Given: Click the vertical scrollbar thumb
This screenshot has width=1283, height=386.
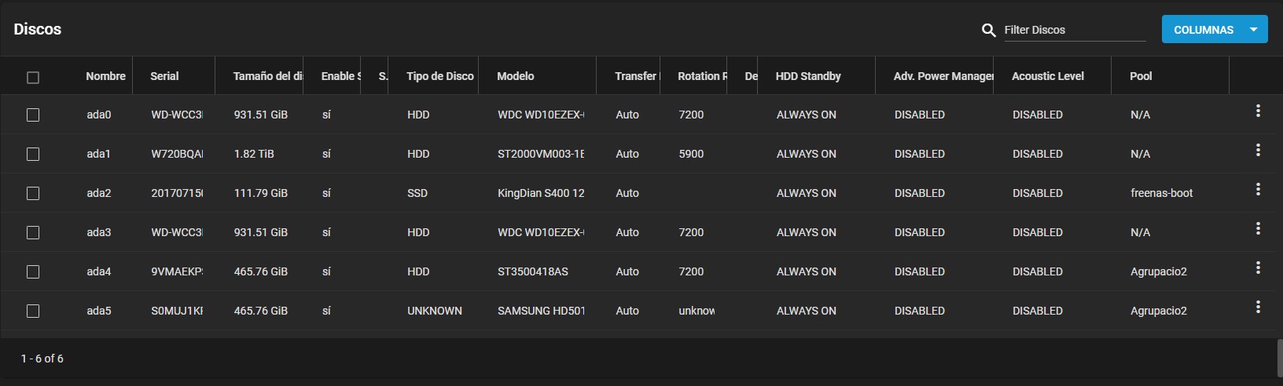Looking at the screenshot, I should coord(1279,358).
